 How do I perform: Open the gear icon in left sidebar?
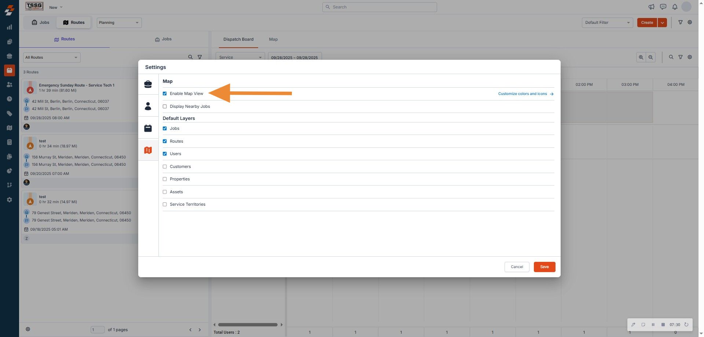(10, 200)
